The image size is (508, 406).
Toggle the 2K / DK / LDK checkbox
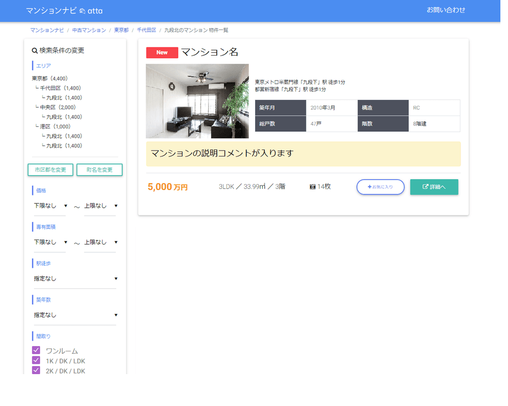(x=36, y=370)
